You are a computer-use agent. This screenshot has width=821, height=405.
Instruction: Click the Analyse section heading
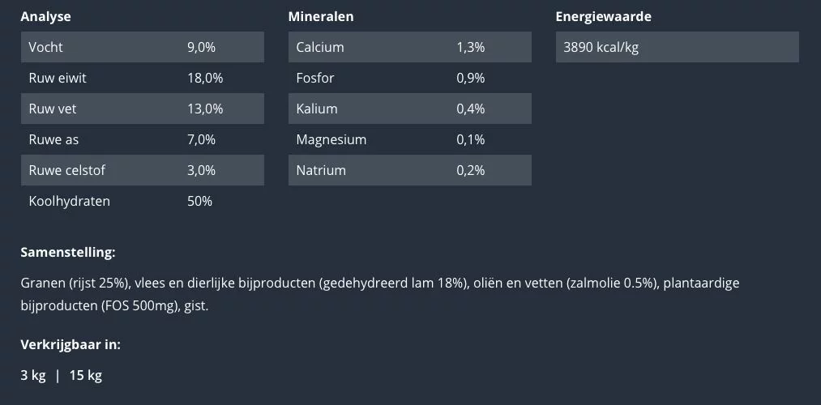point(45,16)
